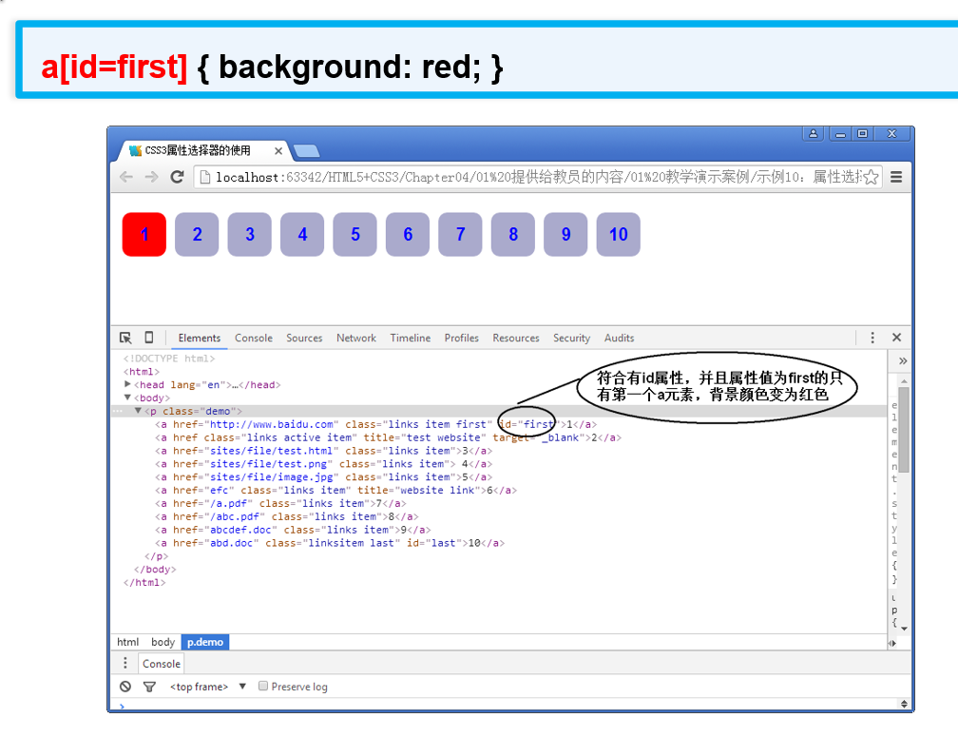Screen dimensions: 958x737
Task: Close the CSS3 browser tab
Action: 278,150
